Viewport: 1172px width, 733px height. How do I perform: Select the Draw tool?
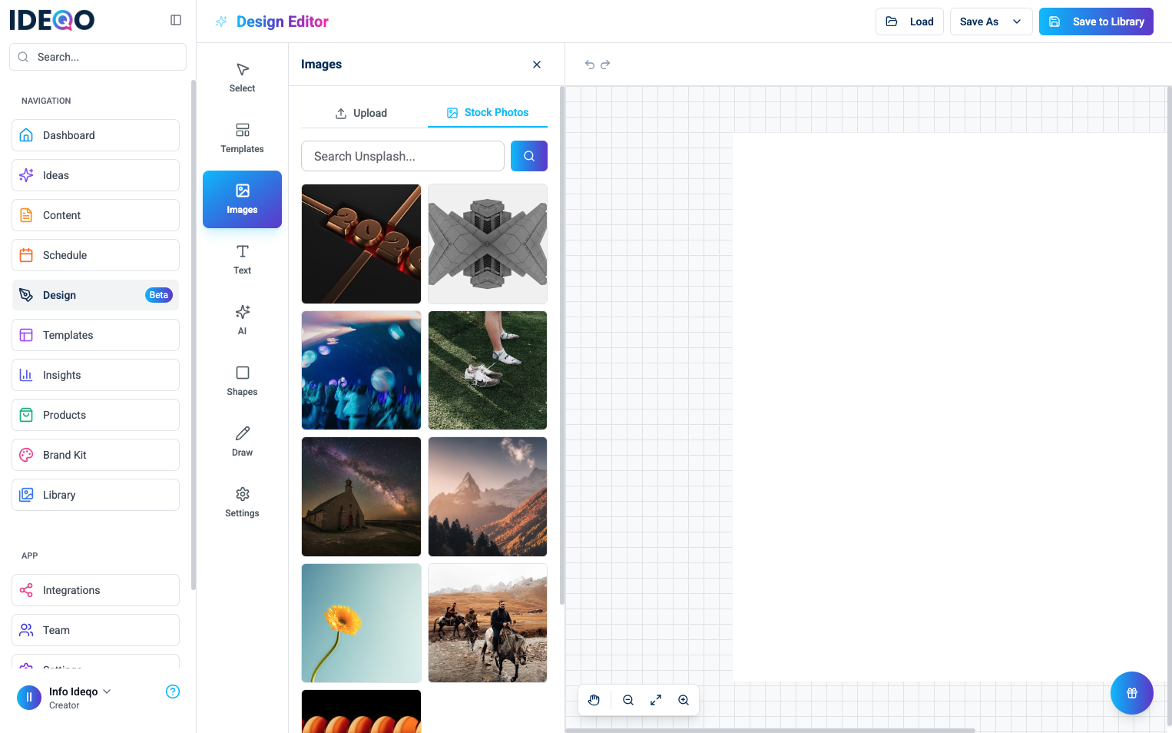click(x=242, y=440)
